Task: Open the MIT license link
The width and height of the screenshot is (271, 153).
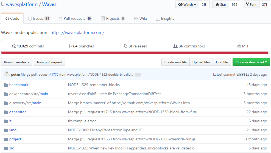Action: tap(243, 46)
